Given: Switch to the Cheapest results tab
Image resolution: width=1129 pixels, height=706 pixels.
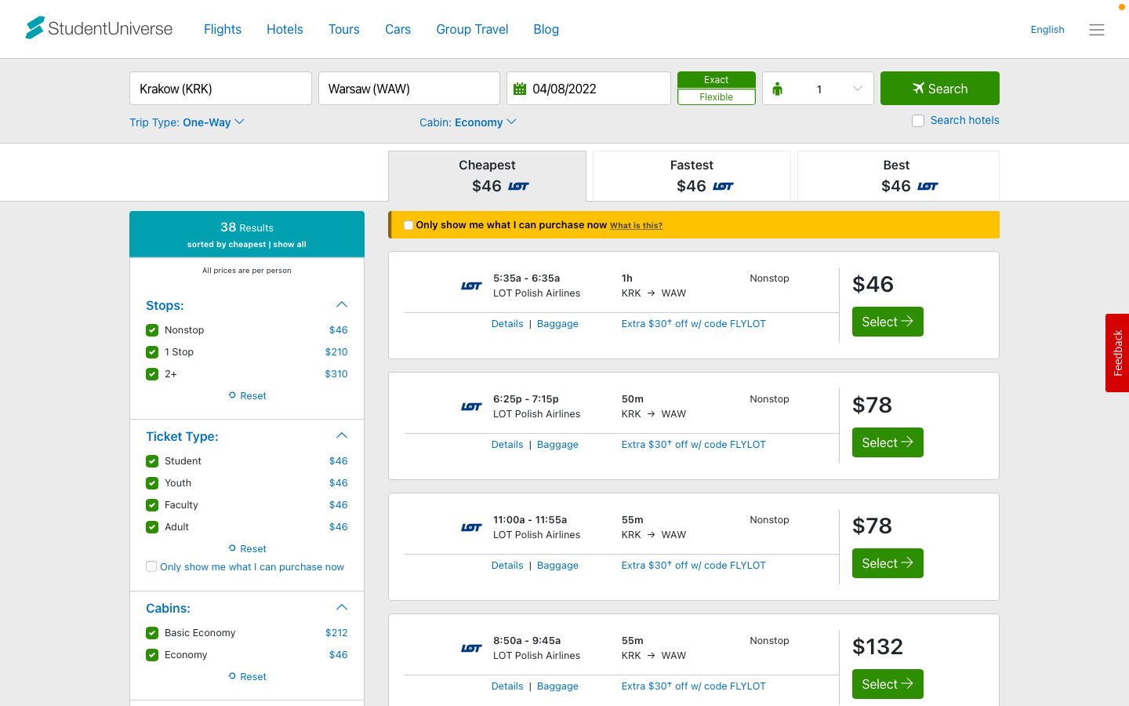Looking at the screenshot, I should click(x=487, y=176).
